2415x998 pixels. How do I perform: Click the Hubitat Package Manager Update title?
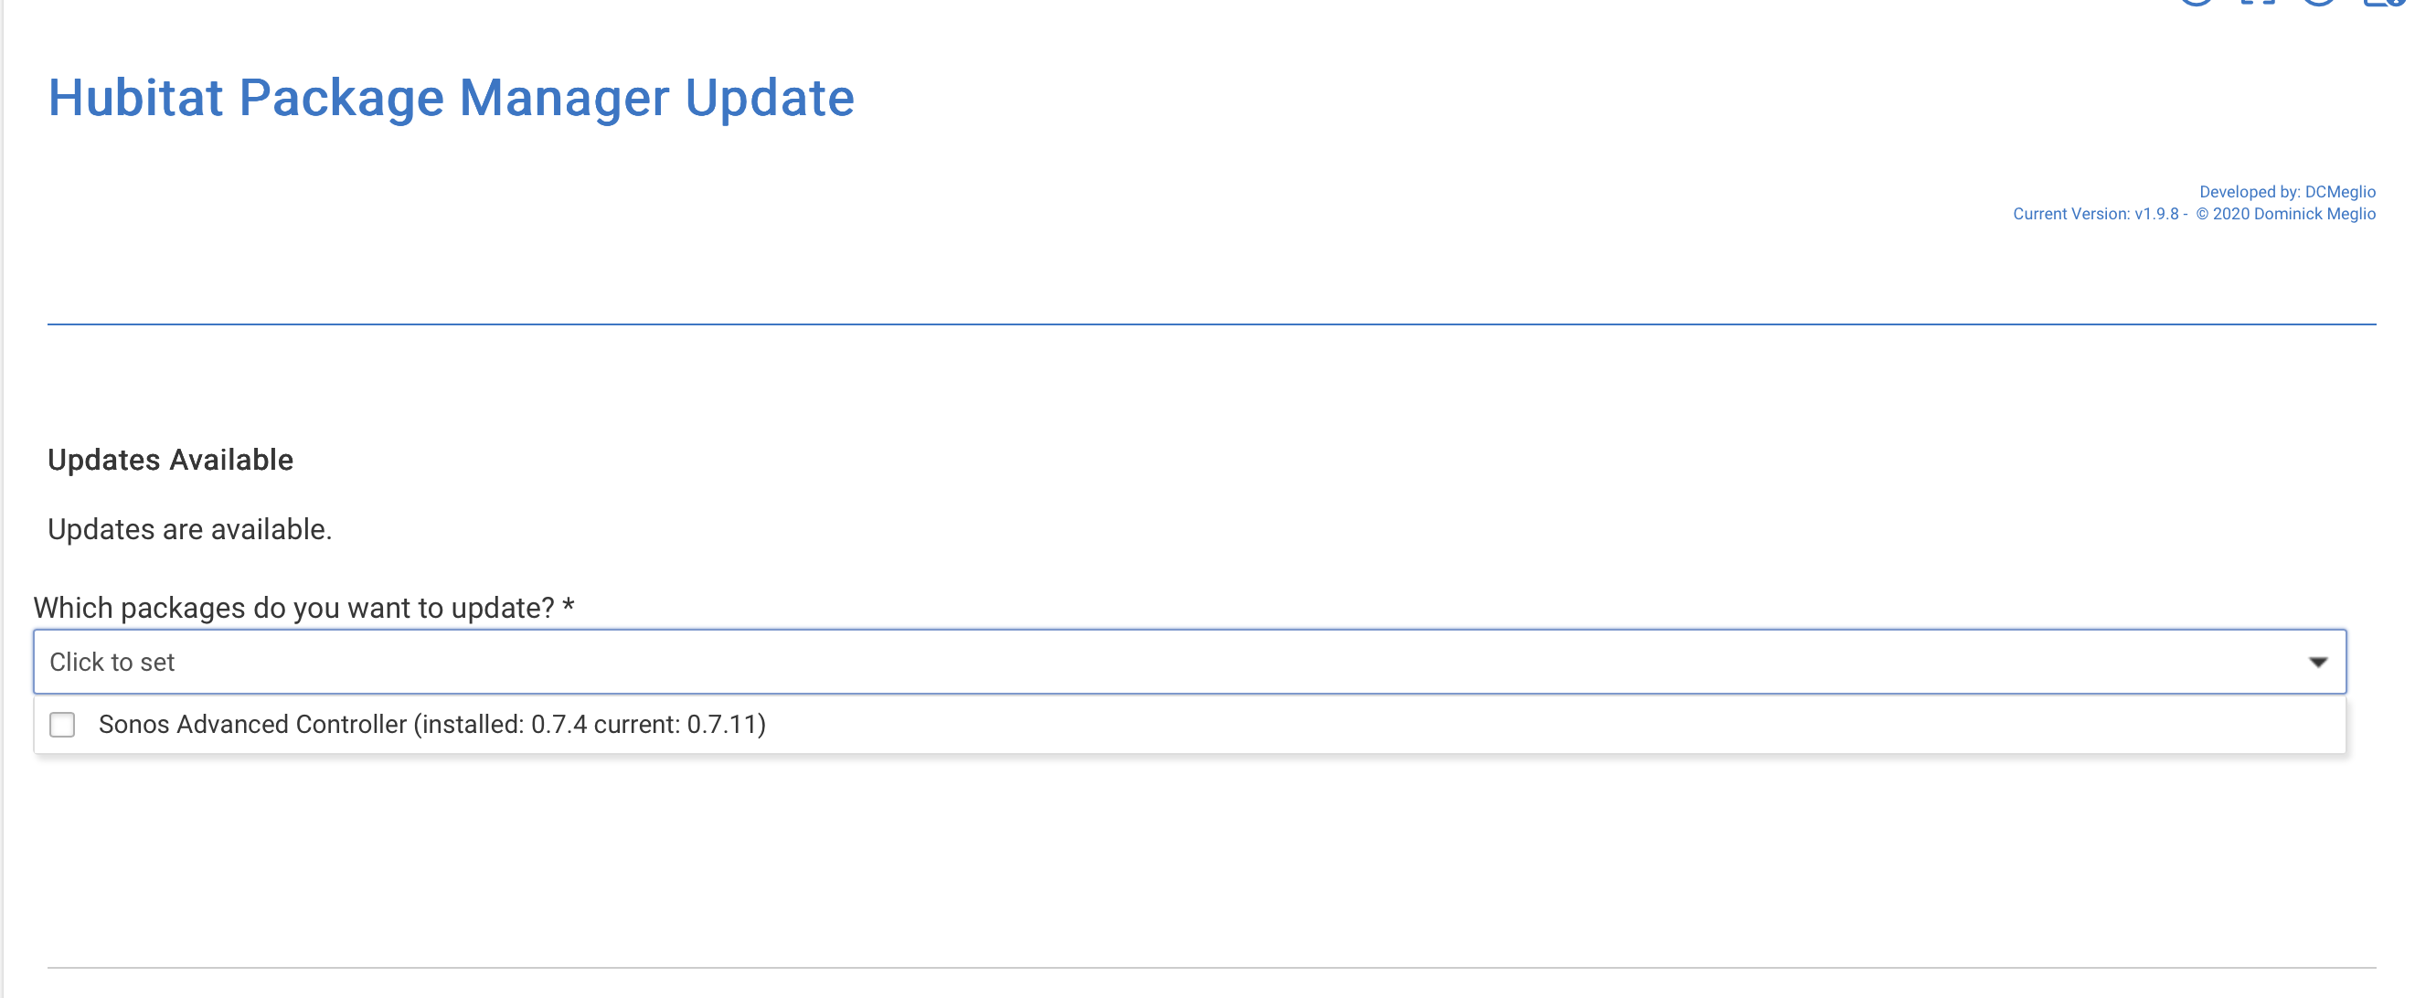[451, 98]
